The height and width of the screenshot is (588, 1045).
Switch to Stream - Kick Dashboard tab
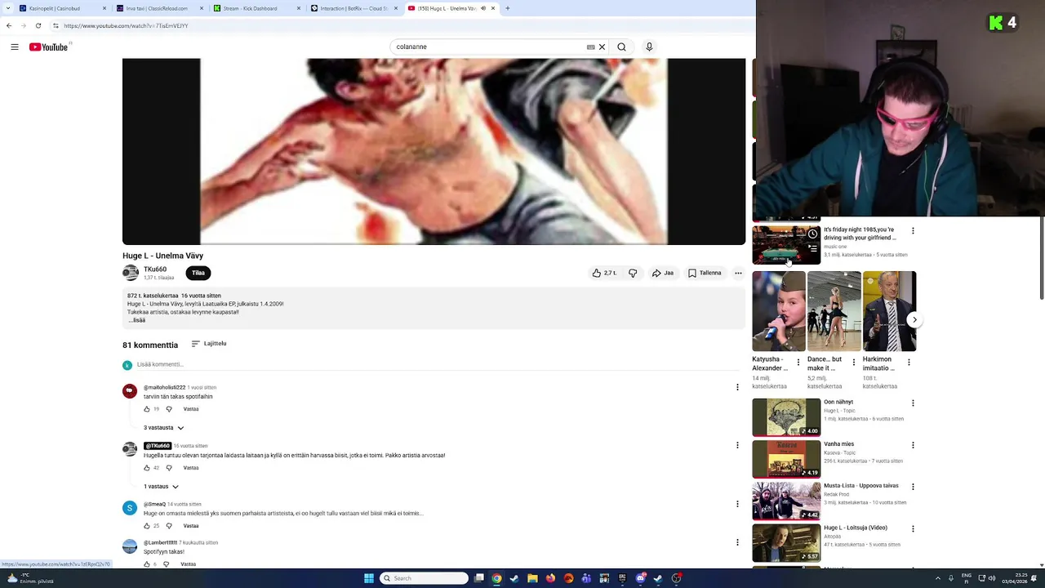point(256,8)
